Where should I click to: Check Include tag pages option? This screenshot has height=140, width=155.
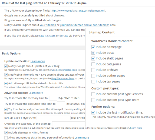pyautogui.click(x=93, y=82)
